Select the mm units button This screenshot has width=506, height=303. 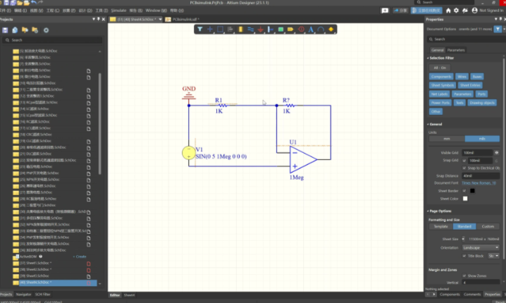(445, 139)
